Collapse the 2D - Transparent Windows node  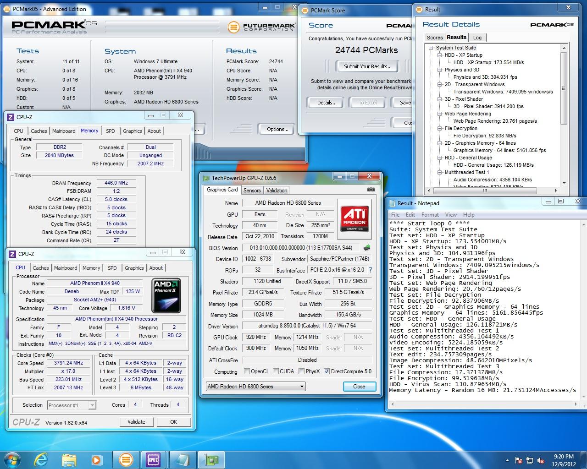point(439,84)
